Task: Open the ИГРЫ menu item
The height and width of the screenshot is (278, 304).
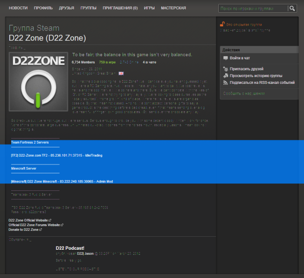Action: pyautogui.click(x=149, y=8)
